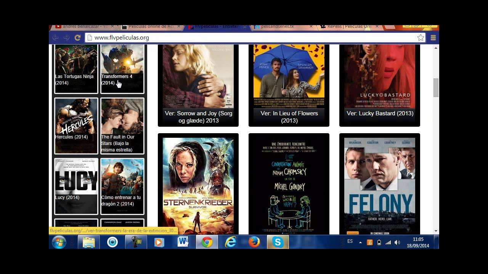The height and width of the screenshot is (274, 488).
Task: Click the power/battery tray icon
Action: (379, 242)
